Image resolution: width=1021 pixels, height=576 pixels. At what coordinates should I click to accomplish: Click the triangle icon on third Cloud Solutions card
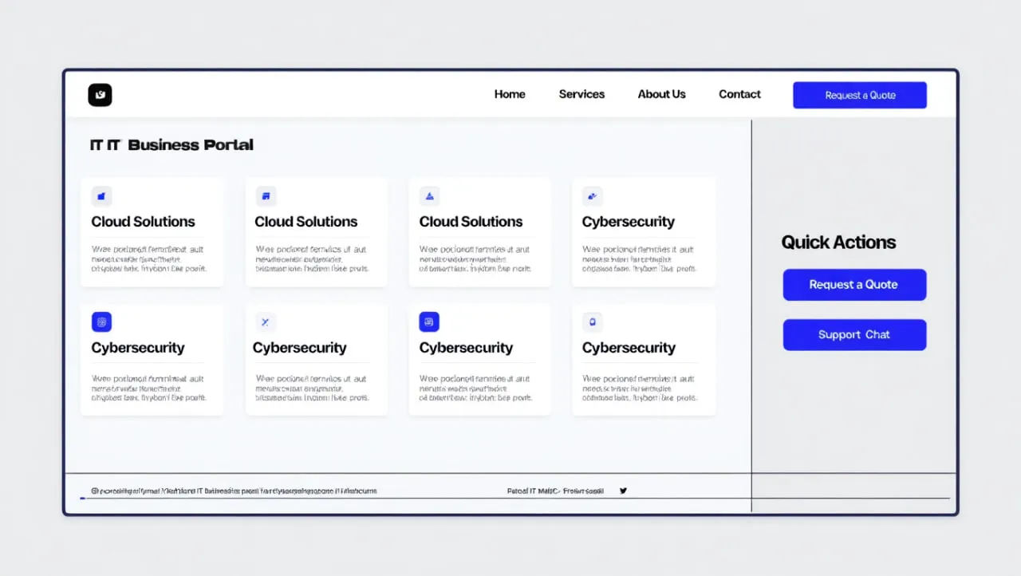point(429,196)
